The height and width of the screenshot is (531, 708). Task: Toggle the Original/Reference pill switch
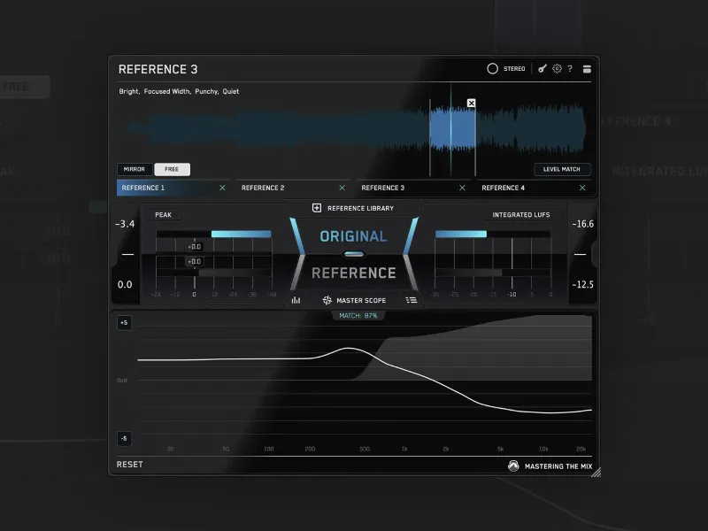353,254
